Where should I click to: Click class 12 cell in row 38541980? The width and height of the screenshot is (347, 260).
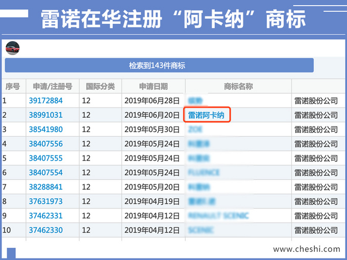coord(86,129)
